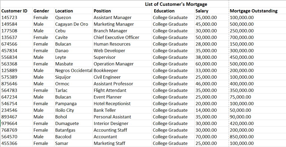
Task: Click the 850,000.00 mortgage outstanding cell
Action: [242, 137]
